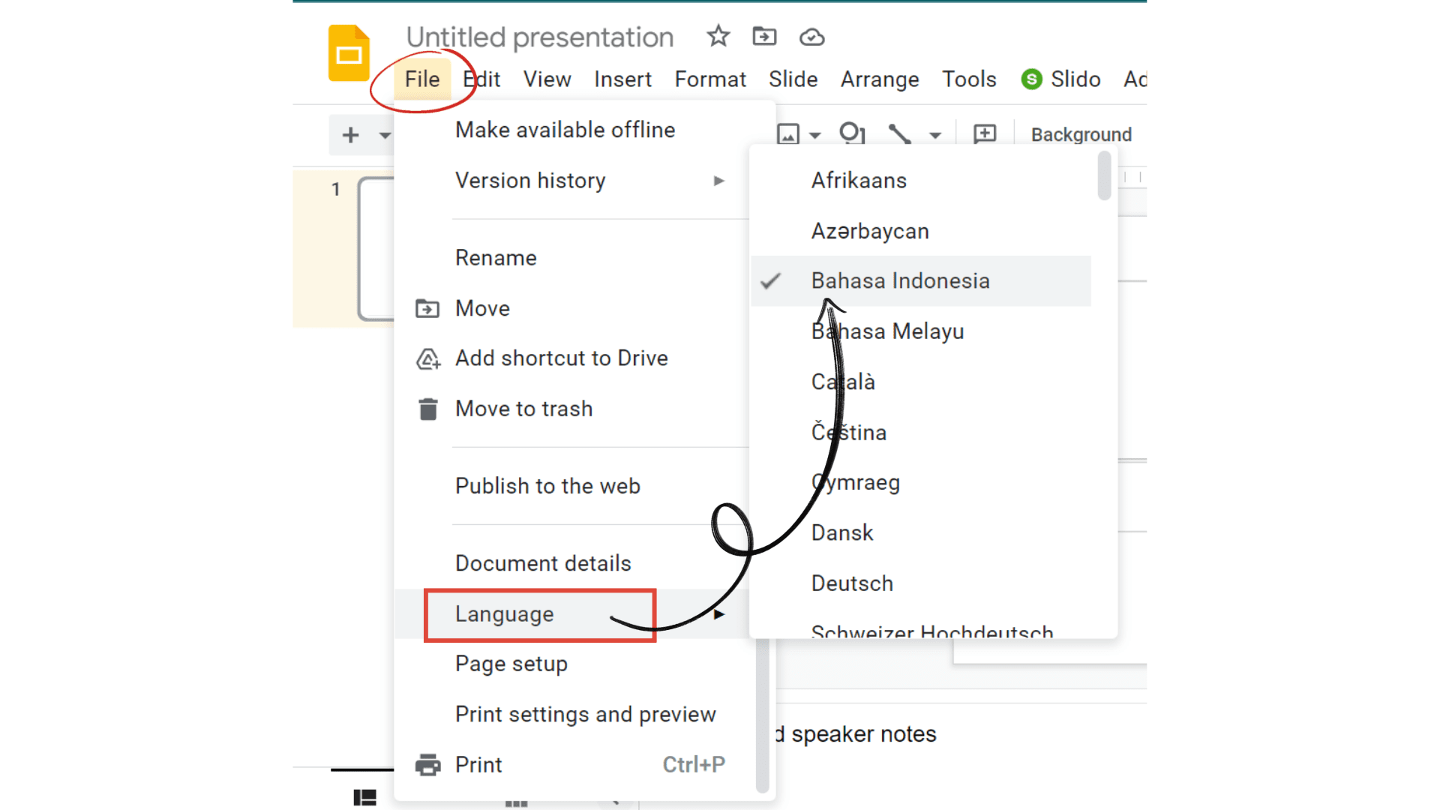The width and height of the screenshot is (1440, 810).
Task: Expand the line tool options arrow
Action: (934, 135)
